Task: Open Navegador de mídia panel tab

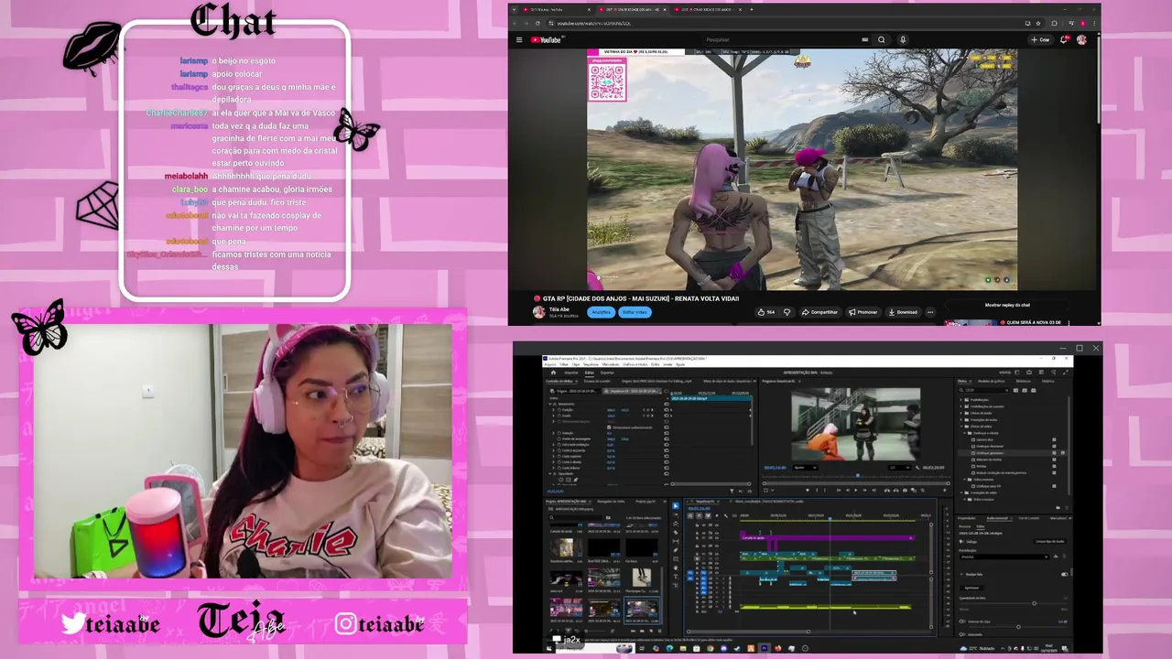Action: (611, 502)
